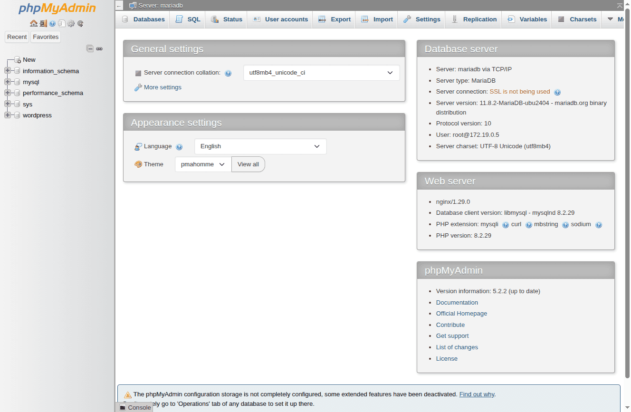
Task: Expand the information_schema database node
Action: pos(7,71)
